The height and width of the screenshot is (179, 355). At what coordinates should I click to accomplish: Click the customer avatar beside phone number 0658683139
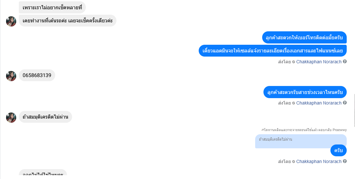(x=11, y=76)
